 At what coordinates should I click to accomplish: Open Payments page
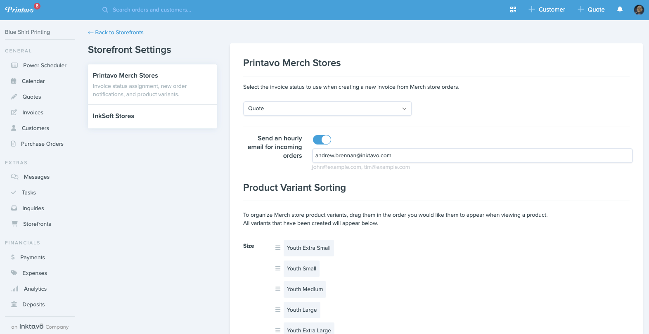(x=33, y=257)
